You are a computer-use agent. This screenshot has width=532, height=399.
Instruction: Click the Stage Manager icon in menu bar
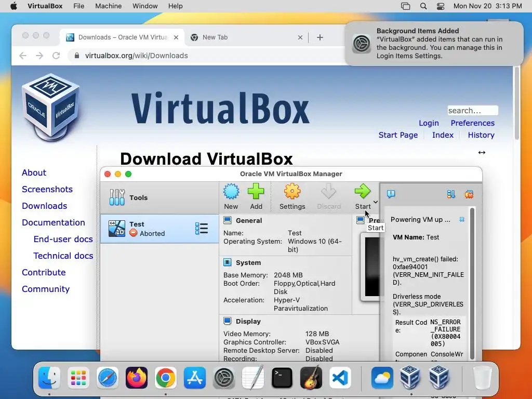[x=405, y=6]
